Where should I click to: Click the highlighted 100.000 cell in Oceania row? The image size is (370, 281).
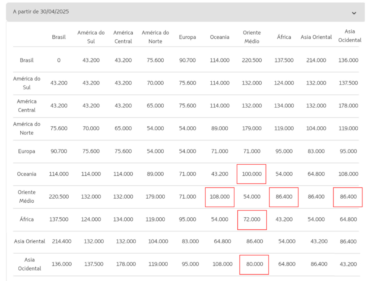(x=251, y=174)
